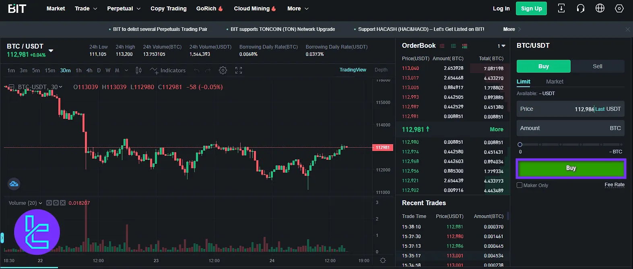
Task: Show buy orders only in OrderBook
Action: (454, 46)
